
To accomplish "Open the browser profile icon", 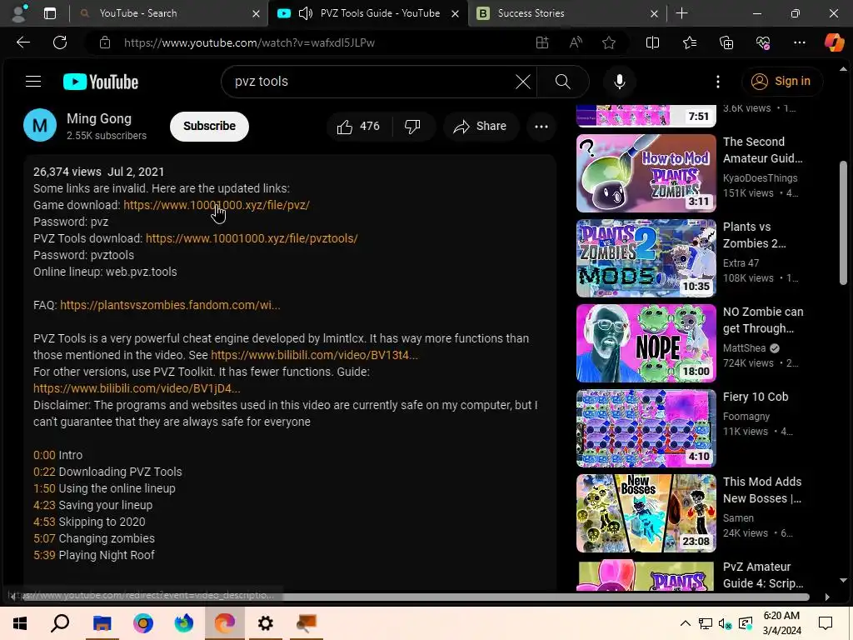I will click(x=20, y=13).
